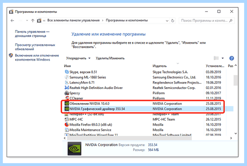Select the Speccy program icon
247x166 pixels.
[x=67, y=93]
